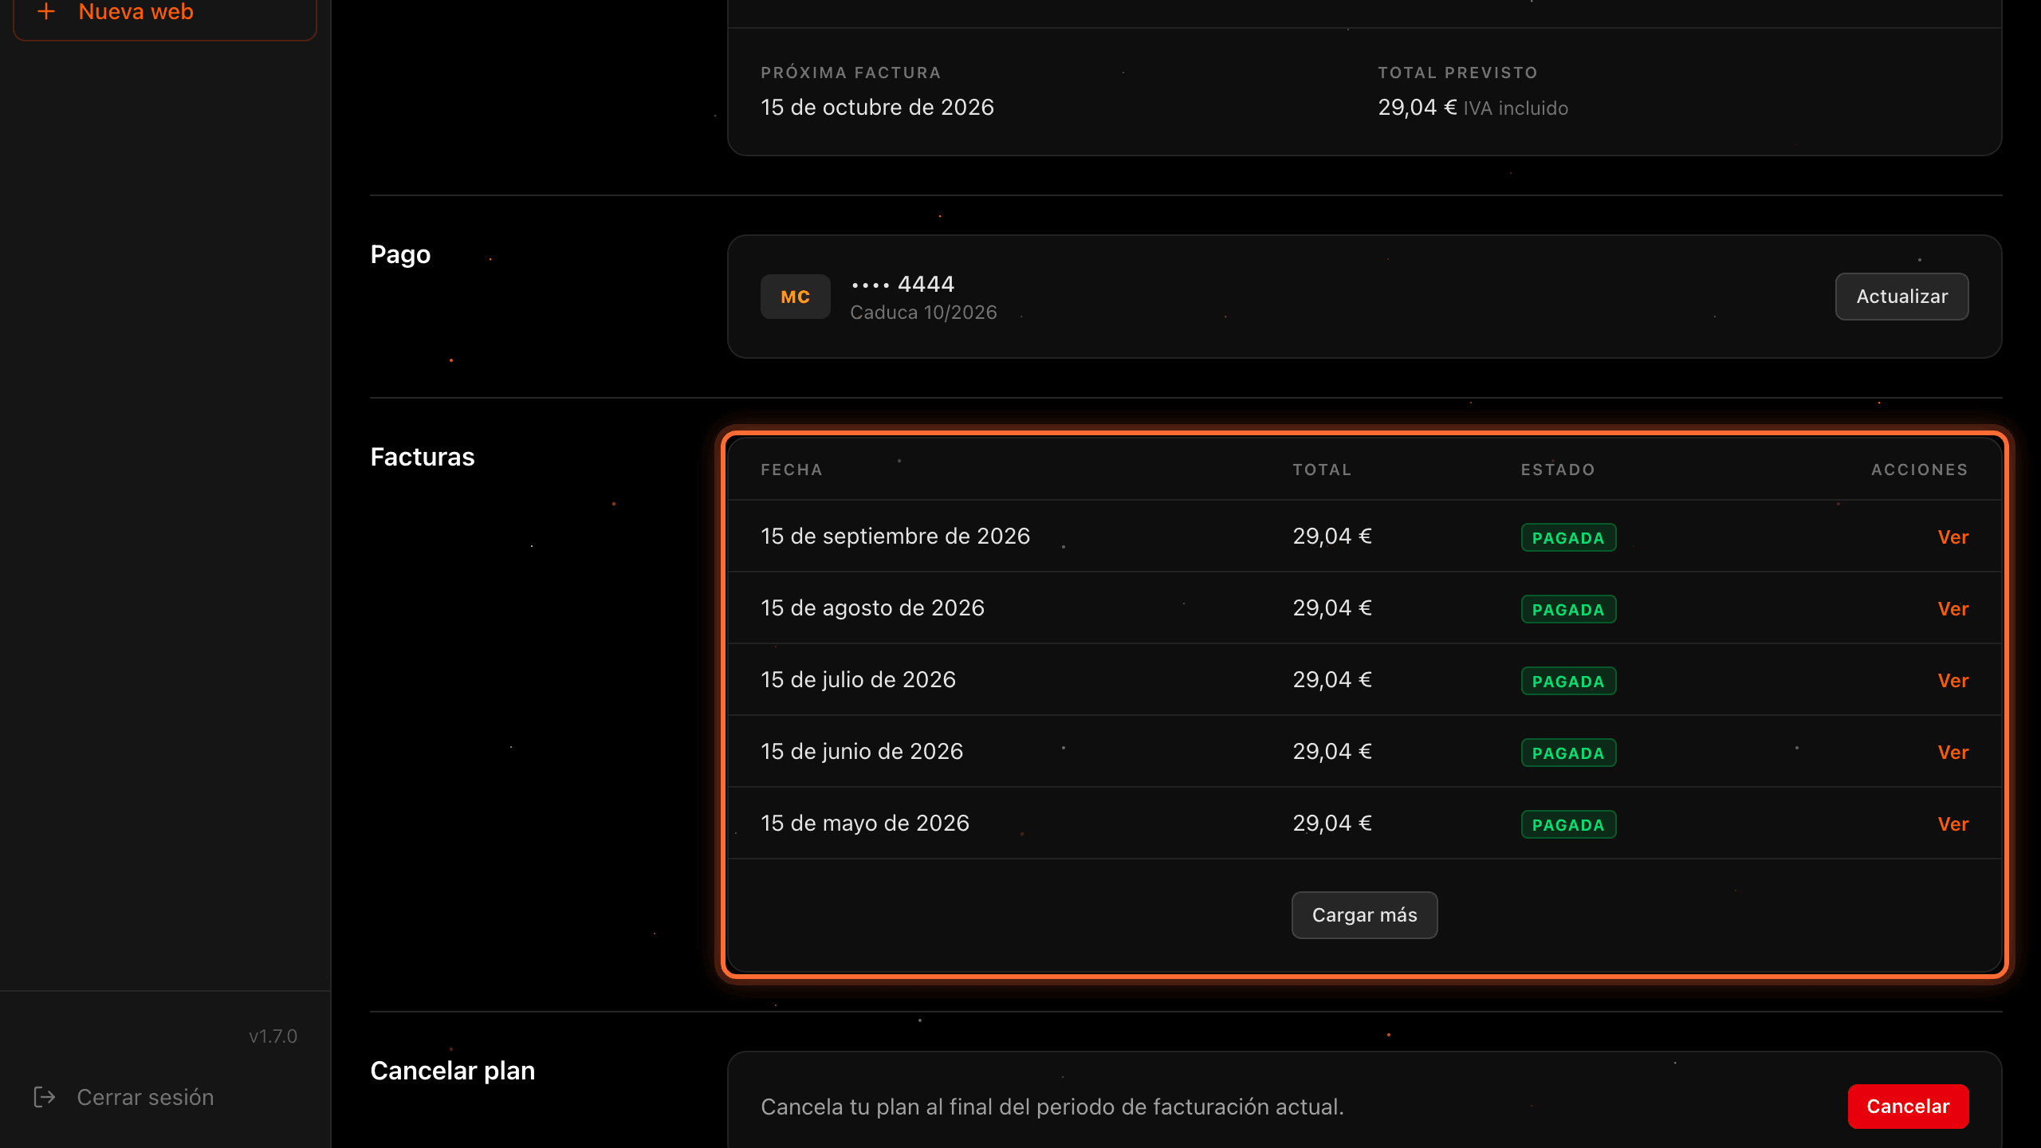The image size is (2041, 1148).
Task: Select date 15 de junio de 2026
Action: (862, 752)
